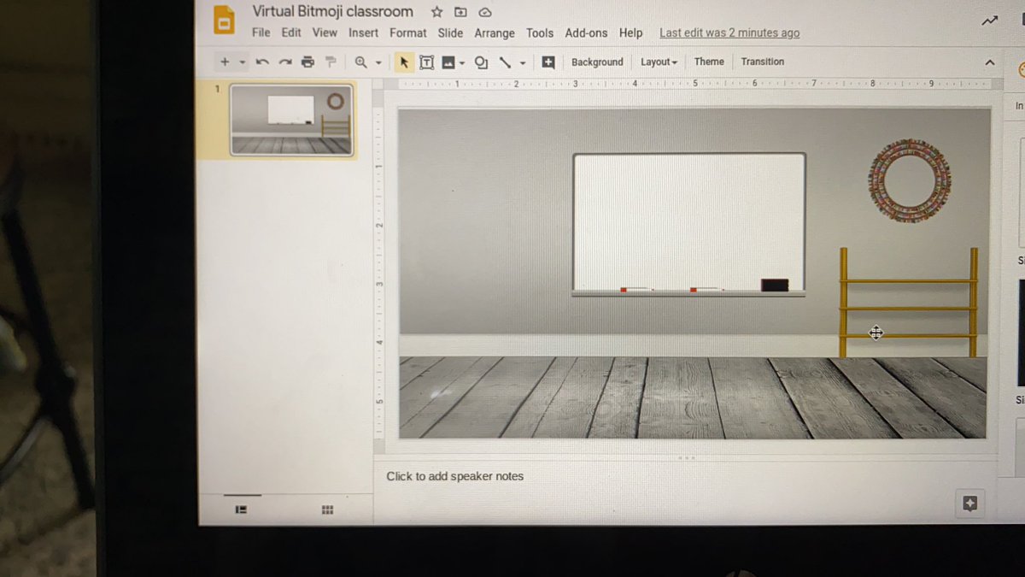Open the File menu
This screenshot has height=577, width=1025.
(x=261, y=32)
